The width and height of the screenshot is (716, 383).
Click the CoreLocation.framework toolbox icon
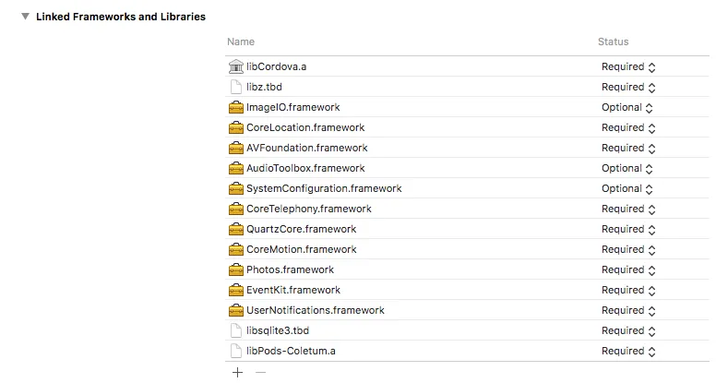[x=235, y=127]
